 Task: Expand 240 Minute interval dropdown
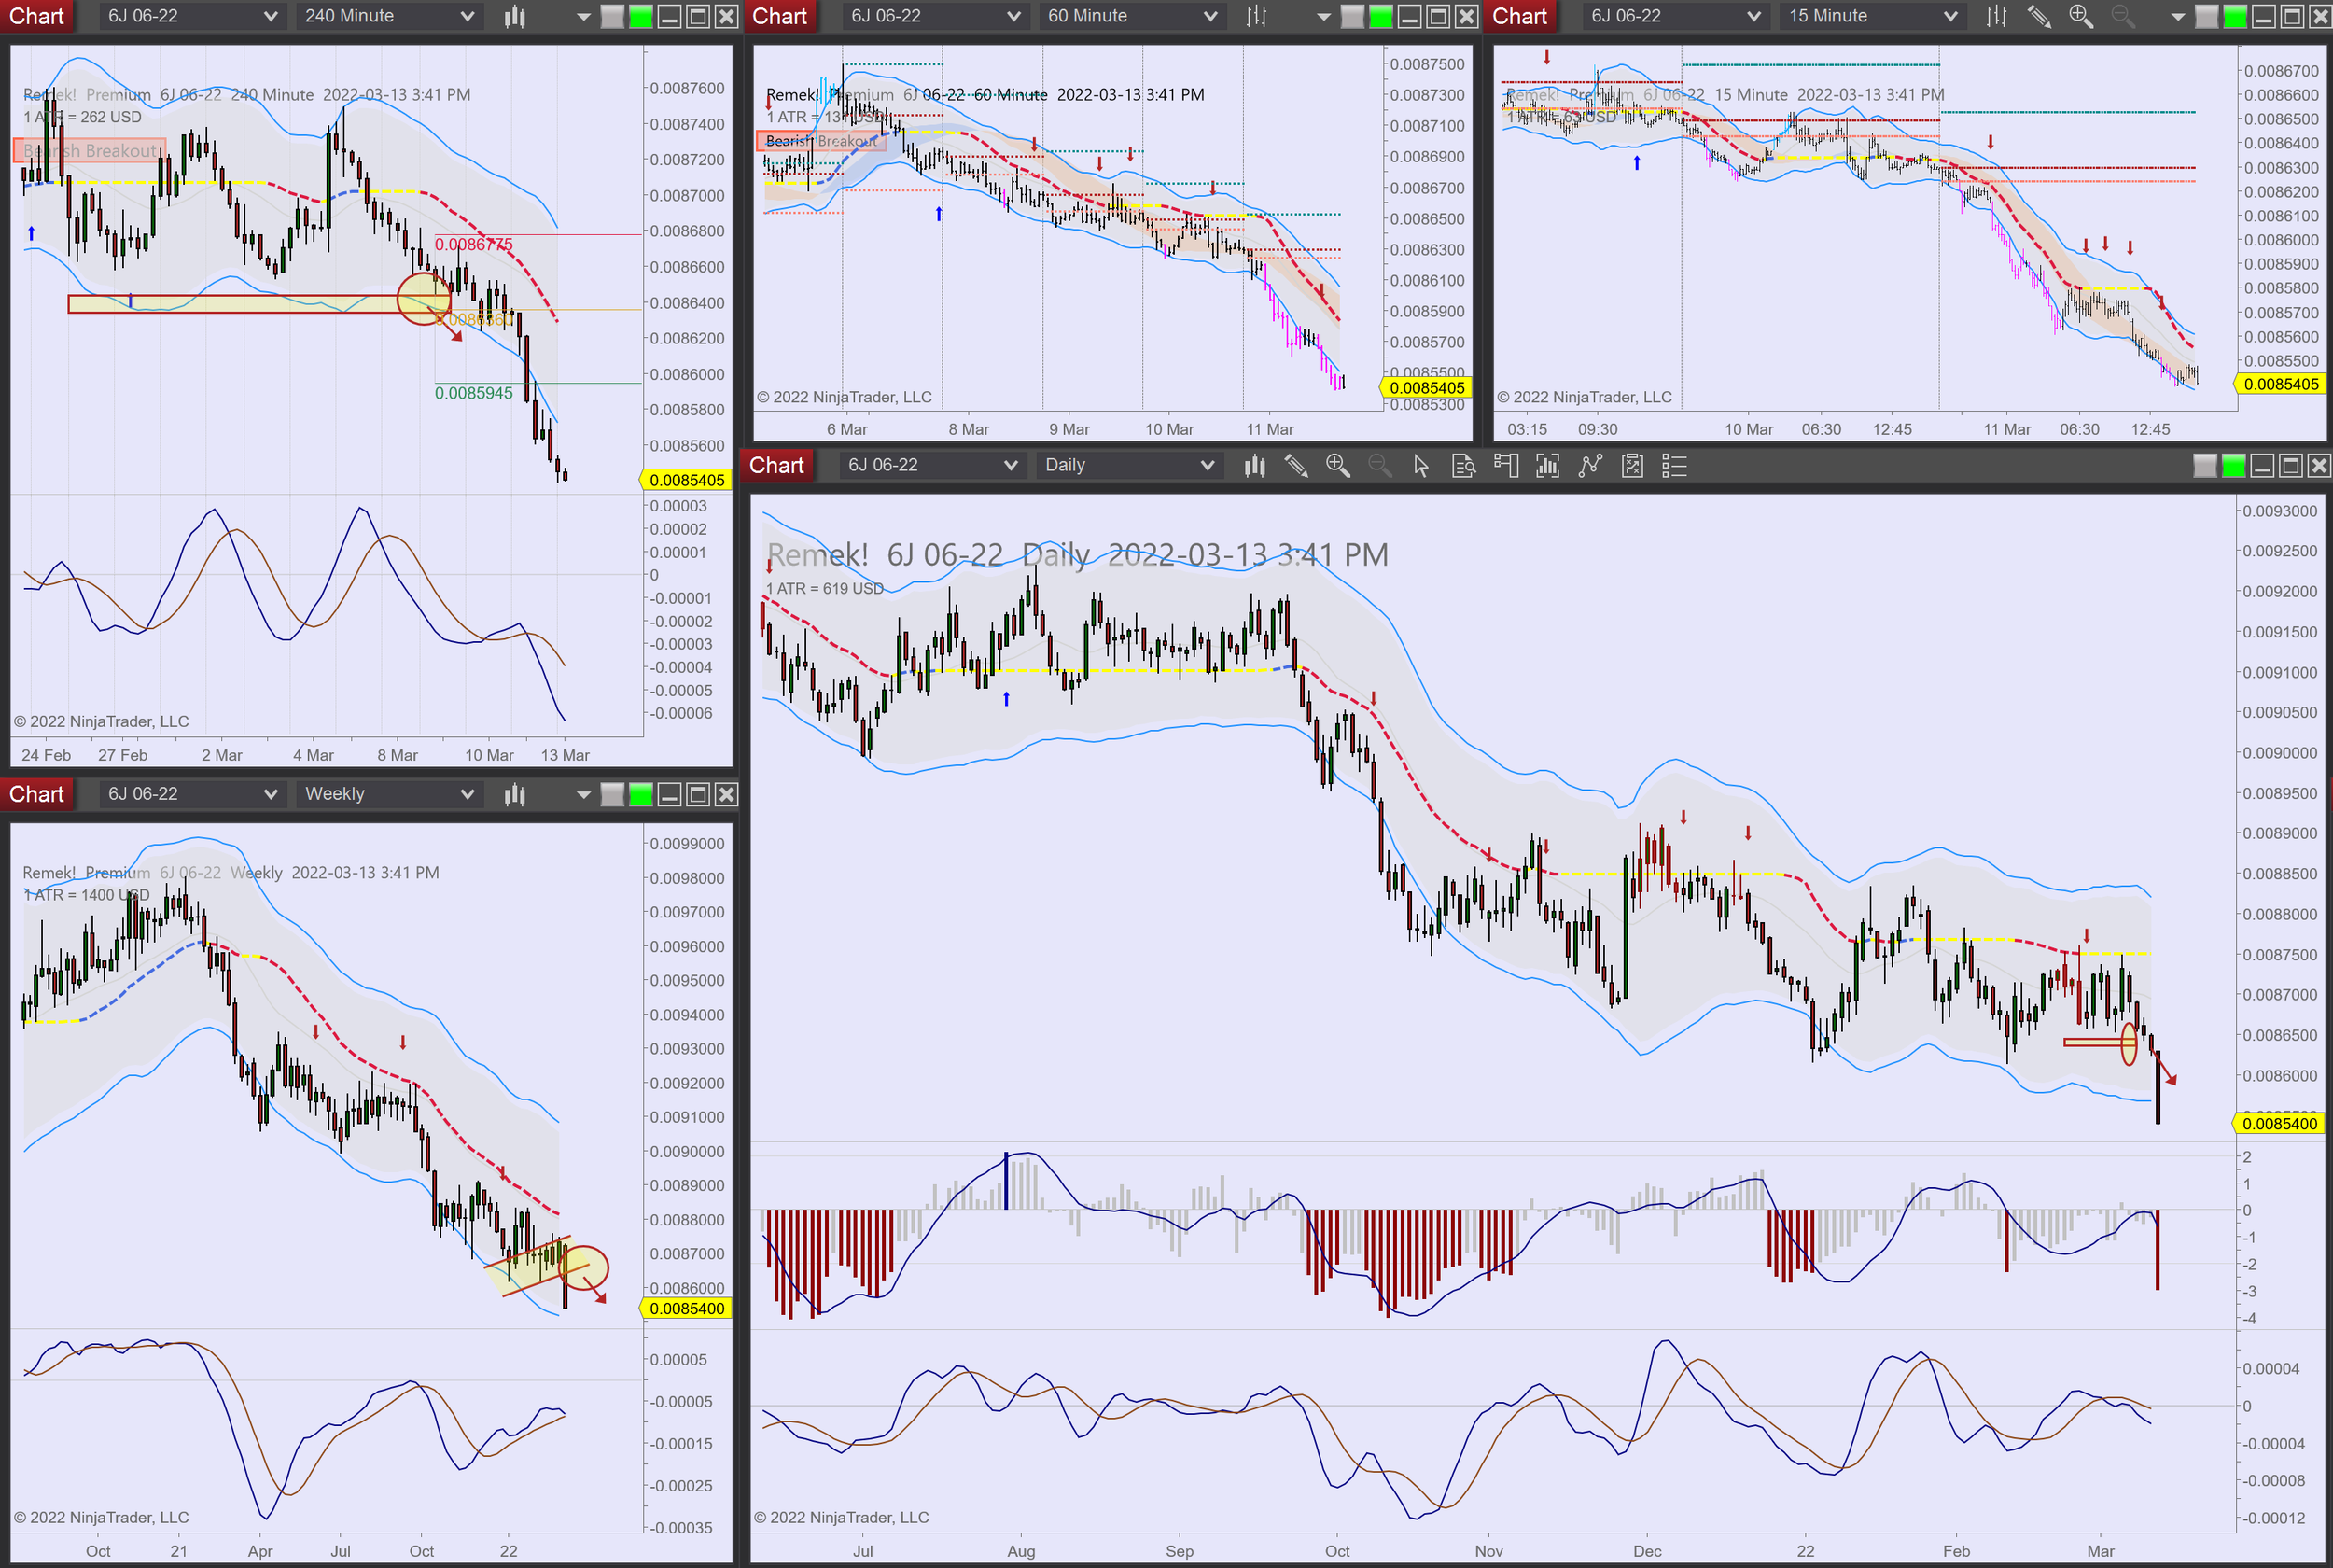[466, 16]
